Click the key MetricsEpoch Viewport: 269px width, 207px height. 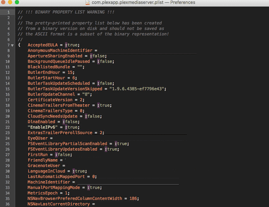pyautogui.click(x=43, y=193)
